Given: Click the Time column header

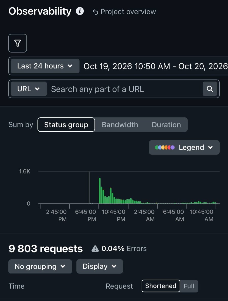Looking at the screenshot, I should pyautogui.click(x=16, y=286).
